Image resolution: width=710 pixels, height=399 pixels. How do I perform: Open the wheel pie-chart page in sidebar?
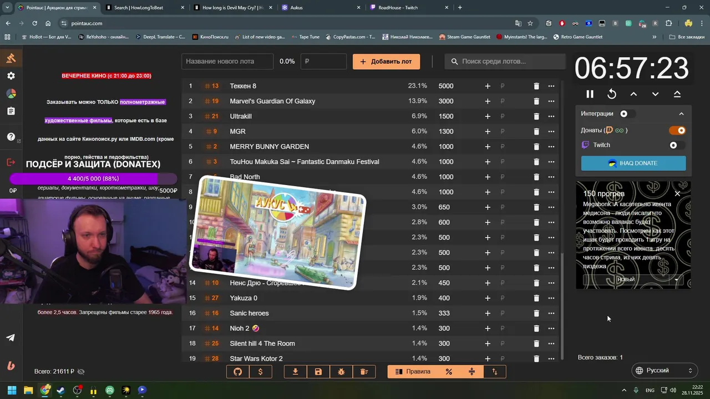point(11,94)
